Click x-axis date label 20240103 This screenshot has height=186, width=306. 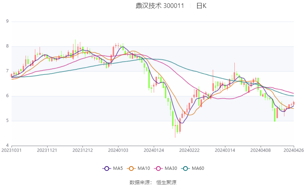[x=118, y=150]
